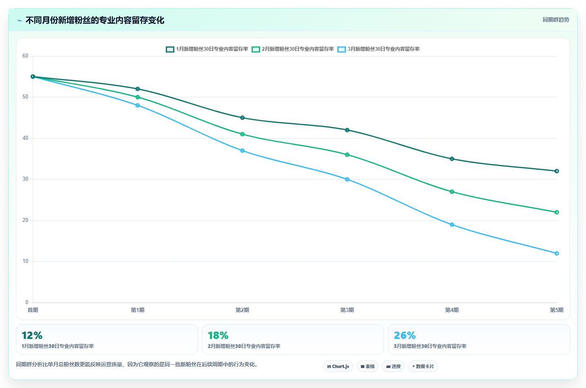Viewport: 586px width, 388px height.
Task: Click the y-axis value 30
Action: [x=25, y=179]
